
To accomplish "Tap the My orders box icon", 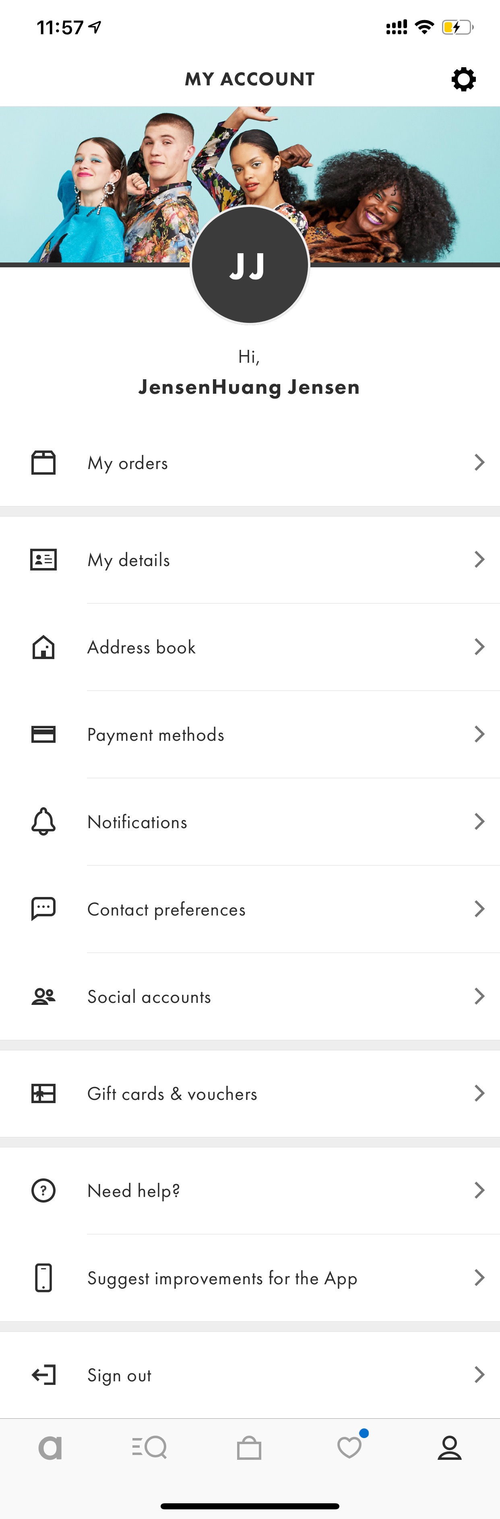I will (43, 462).
